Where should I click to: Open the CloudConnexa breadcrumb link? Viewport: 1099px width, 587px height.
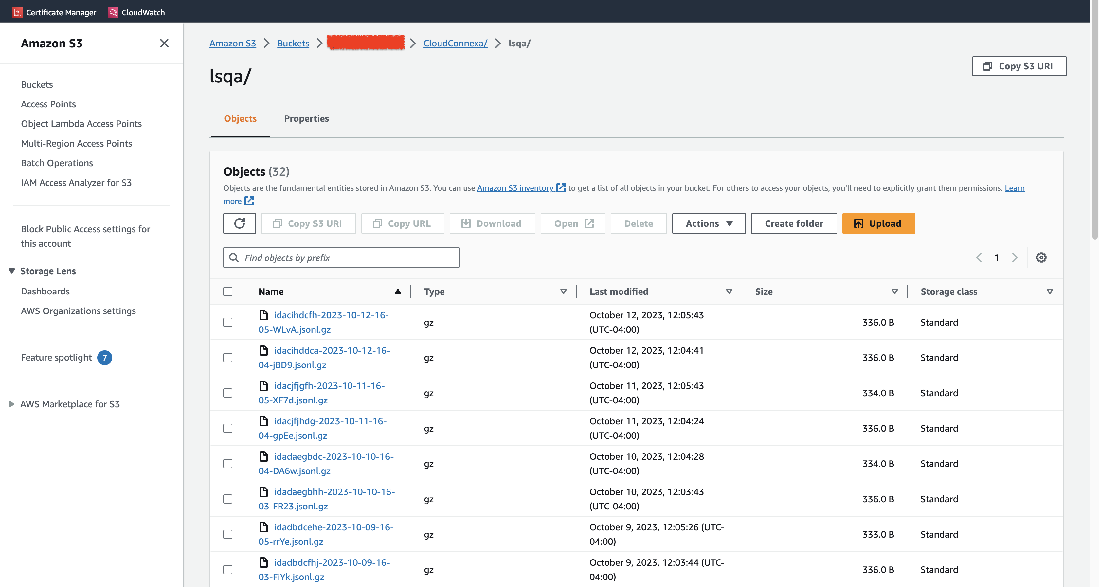pyautogui.click(x=455, y=43)
